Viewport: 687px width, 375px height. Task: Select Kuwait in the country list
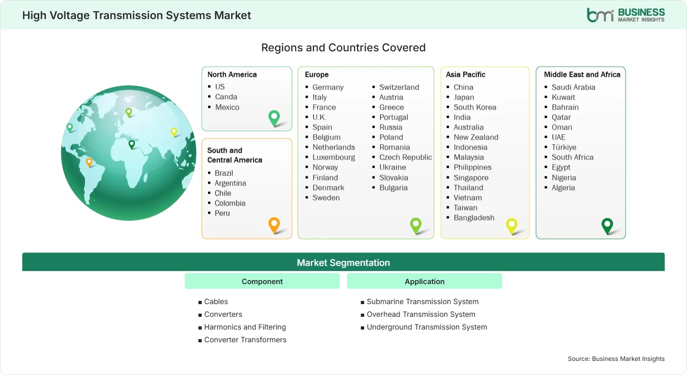coord(563,97)
